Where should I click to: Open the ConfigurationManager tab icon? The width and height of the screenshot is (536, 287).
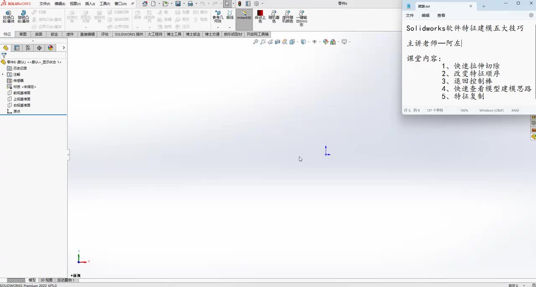(x=28, y=48)
